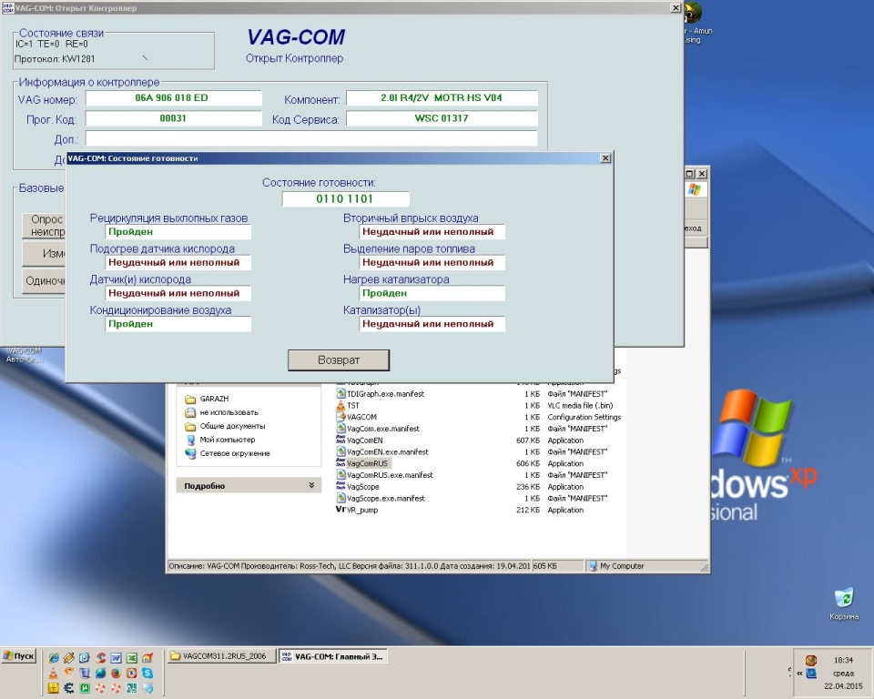Launch VLC media player from Quick Launch

click(54, 674)
